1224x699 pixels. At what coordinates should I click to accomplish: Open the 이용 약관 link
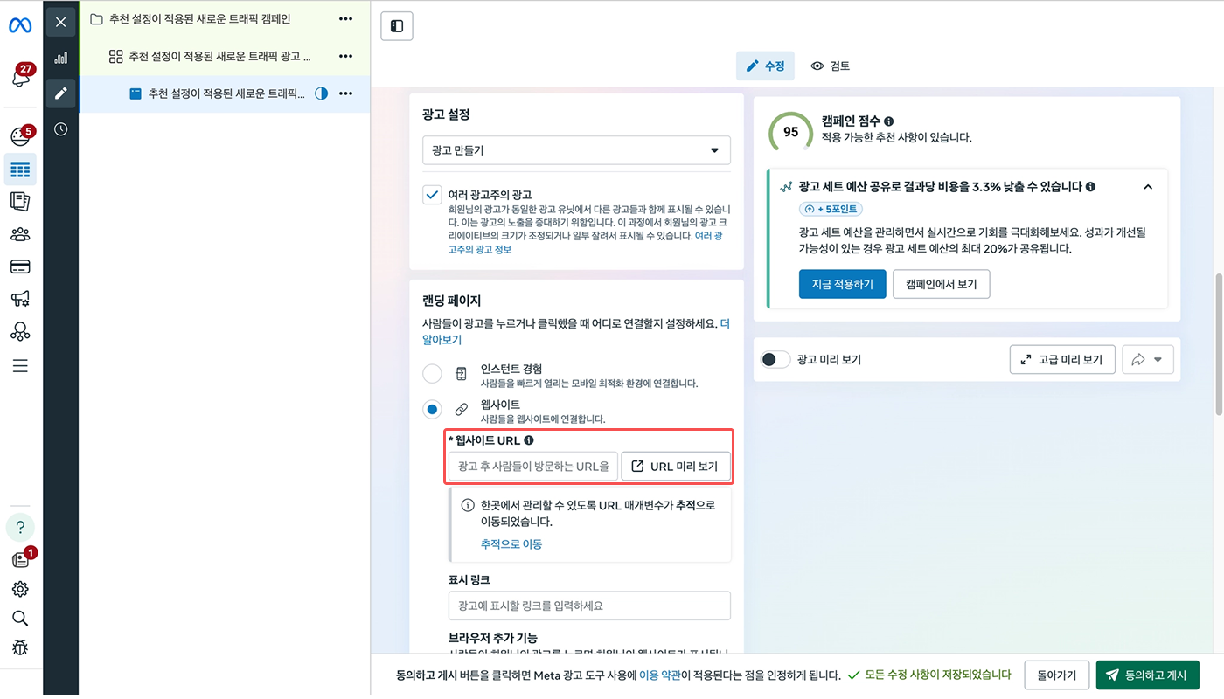click(x=660, y=675)
